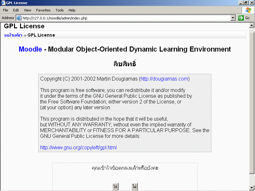Click the Windows flag logo
Image resolution: width=255 pixels, height=191 pixels.
(248, 10)
